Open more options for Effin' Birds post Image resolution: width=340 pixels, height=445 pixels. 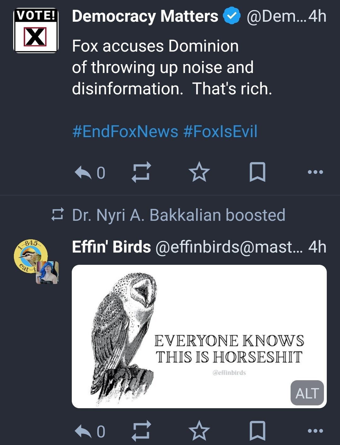315,431
